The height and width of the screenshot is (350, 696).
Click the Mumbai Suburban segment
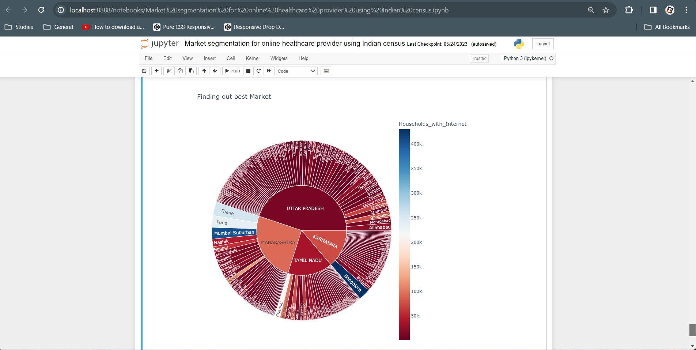(x=234, y=233)
